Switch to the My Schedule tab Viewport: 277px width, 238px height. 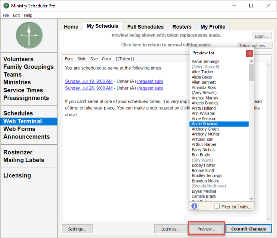point(102,26)
